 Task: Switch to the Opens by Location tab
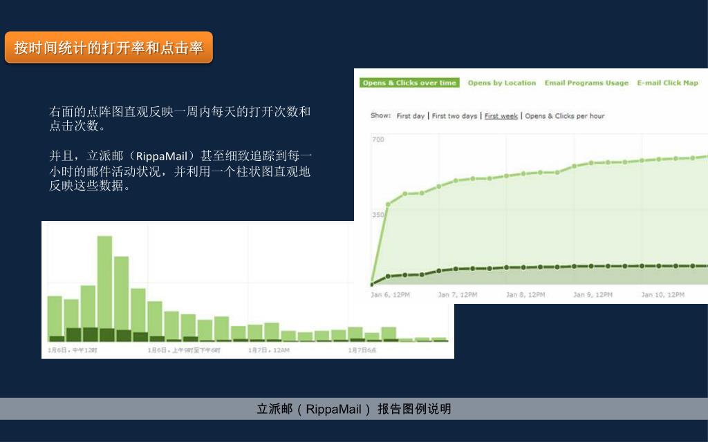point(502,83)
